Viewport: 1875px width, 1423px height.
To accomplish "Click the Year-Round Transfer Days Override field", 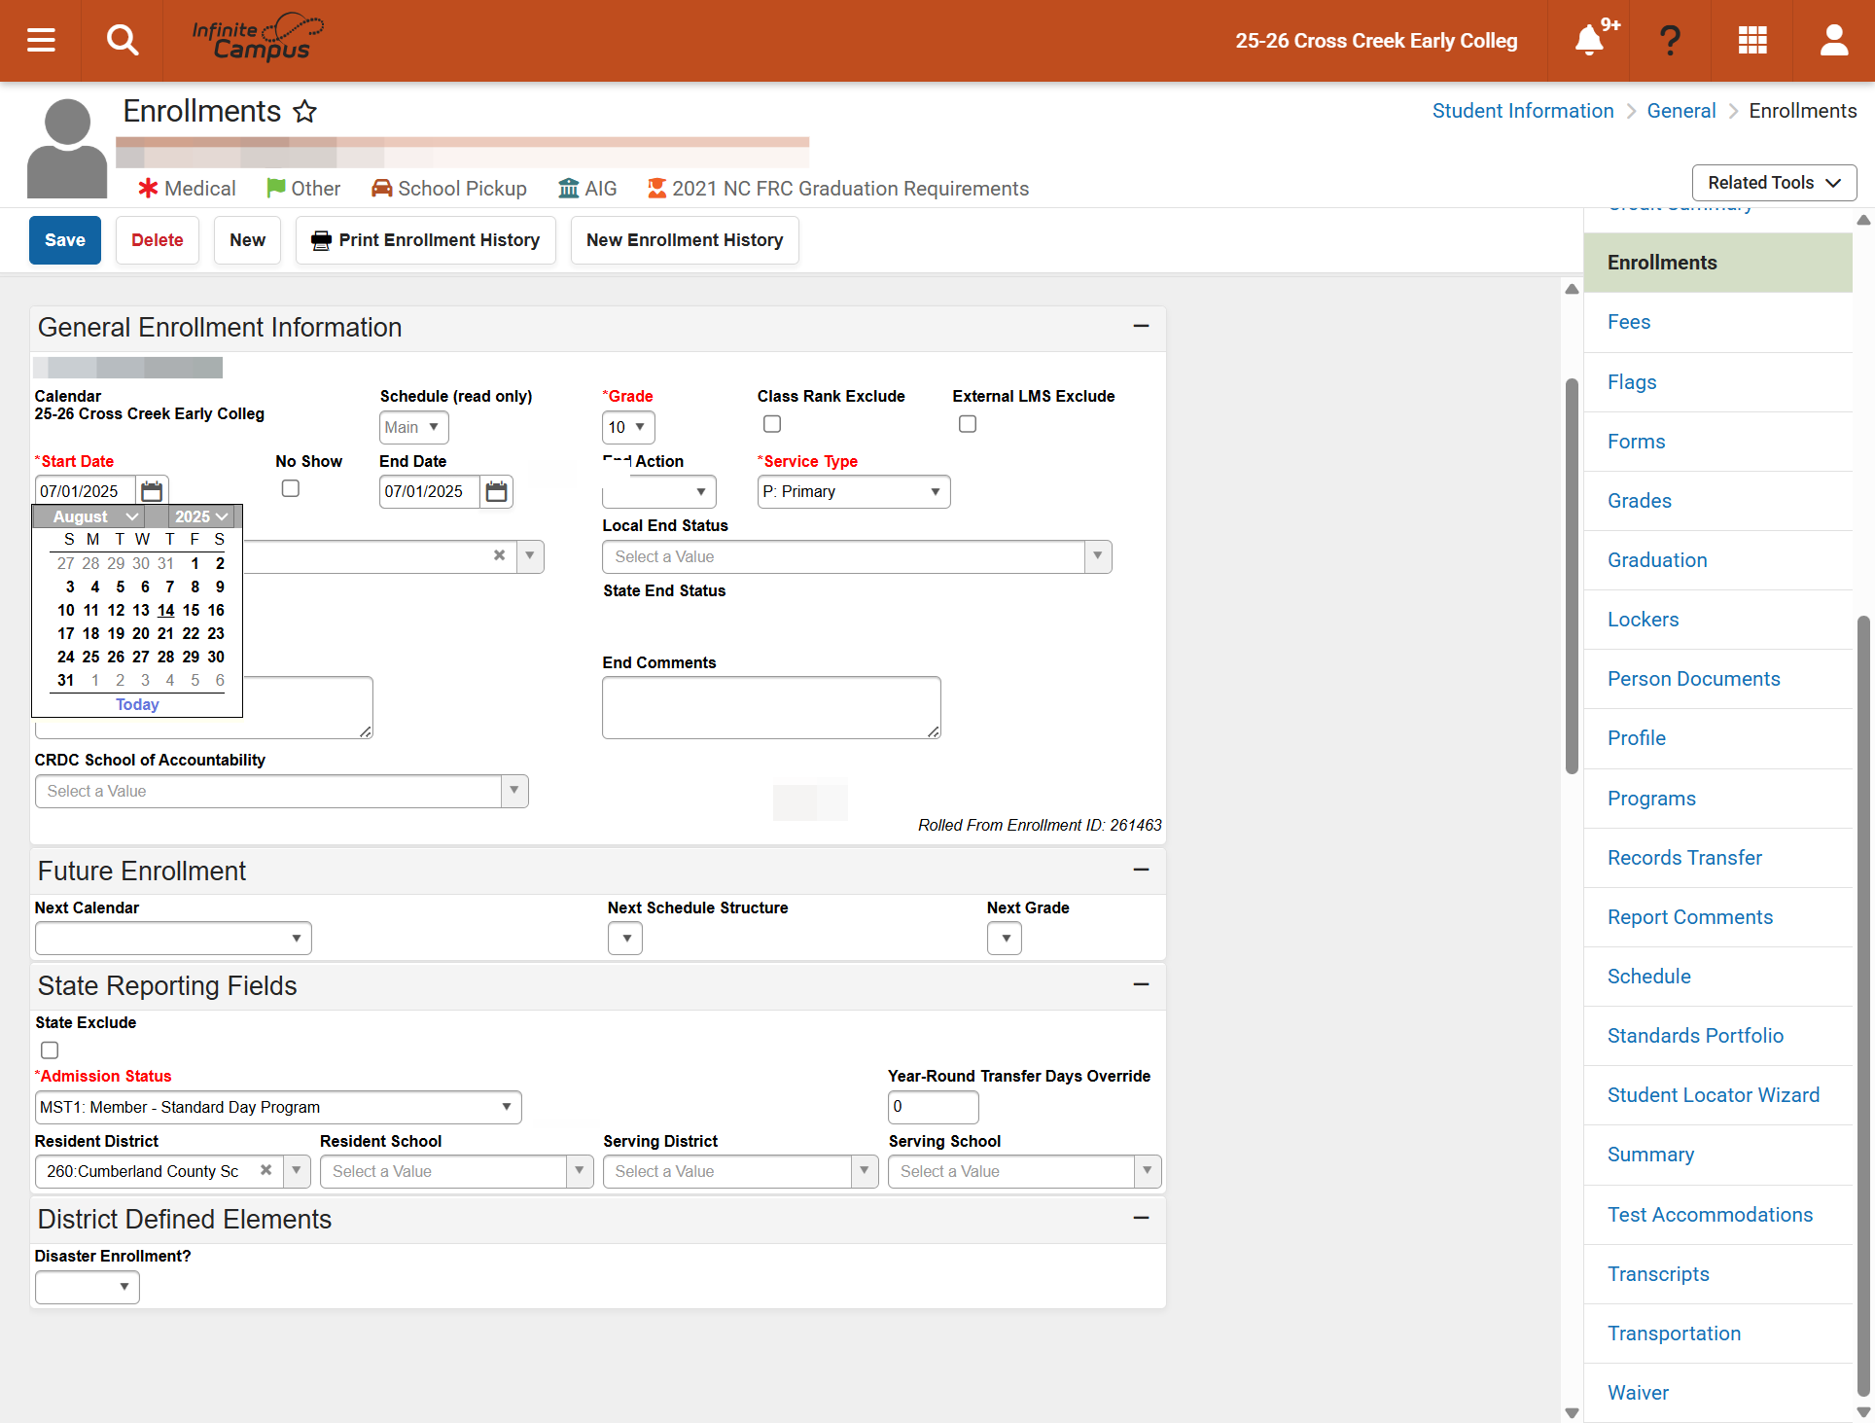I will pos(933,1107).
